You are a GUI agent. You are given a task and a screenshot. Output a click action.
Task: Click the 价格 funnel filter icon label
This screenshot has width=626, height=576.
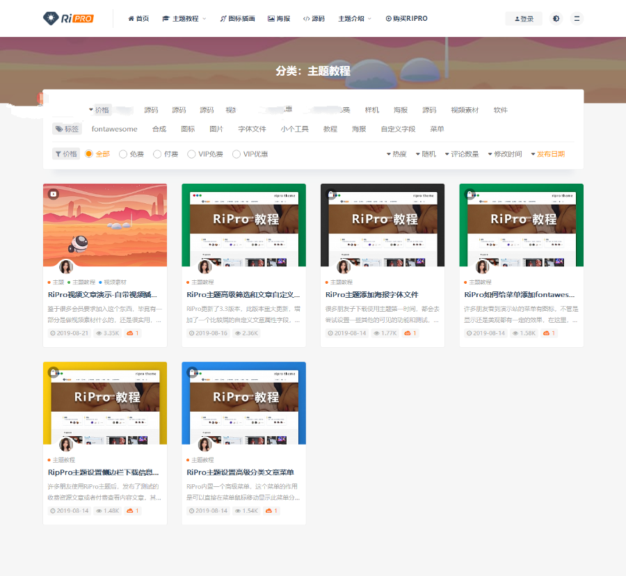point(66,154)
